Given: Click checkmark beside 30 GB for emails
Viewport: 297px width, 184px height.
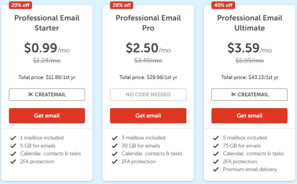Looking at the screenshot, I should coord(114,146).
